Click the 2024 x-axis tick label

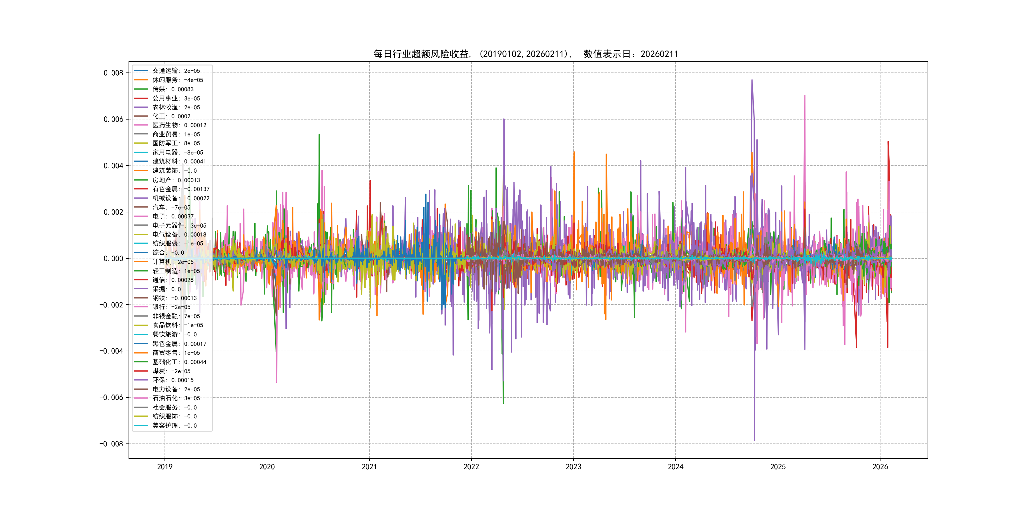pos(676,467)
